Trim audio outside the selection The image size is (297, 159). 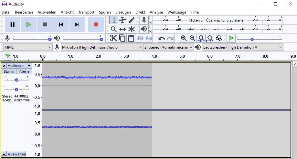click(140, 38)
